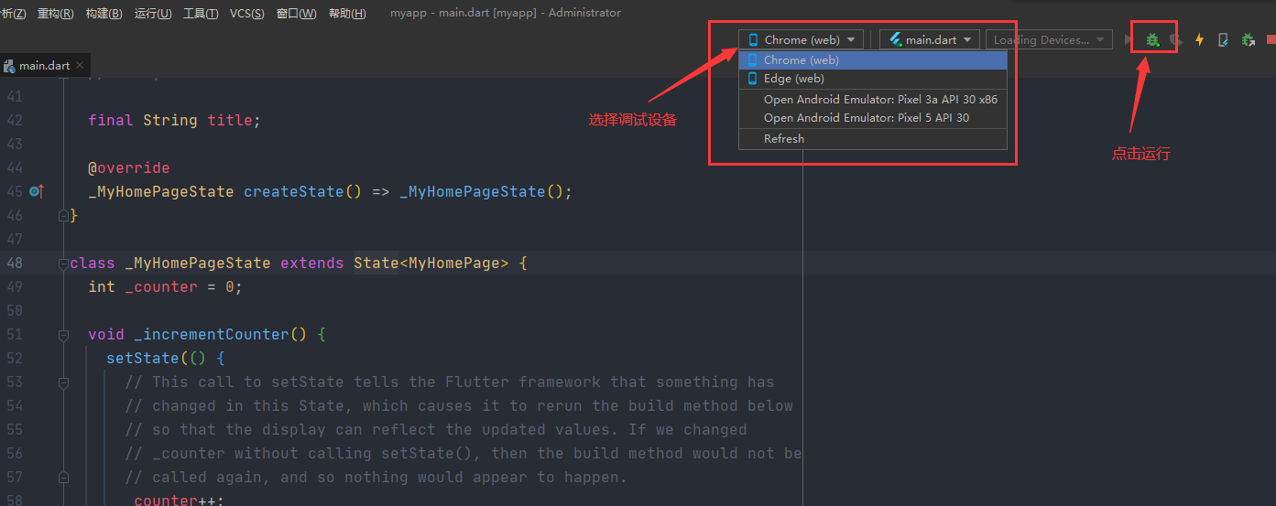This screenshot has width=1276, height=506.
Task: Collapse the _incrementCounter method fold marker
Action: pos(63,335)
